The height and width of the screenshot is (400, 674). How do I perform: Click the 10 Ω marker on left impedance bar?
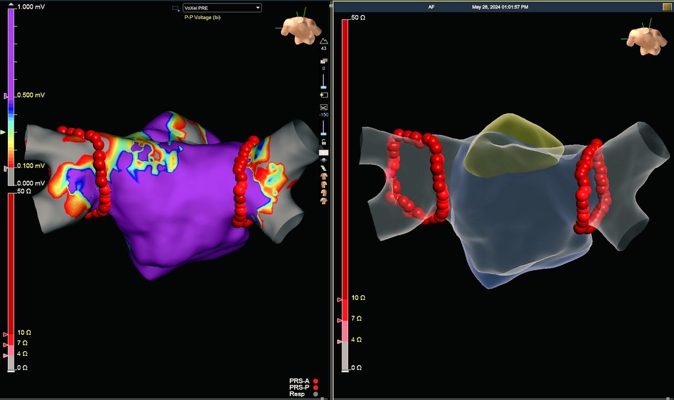[5, 335]
